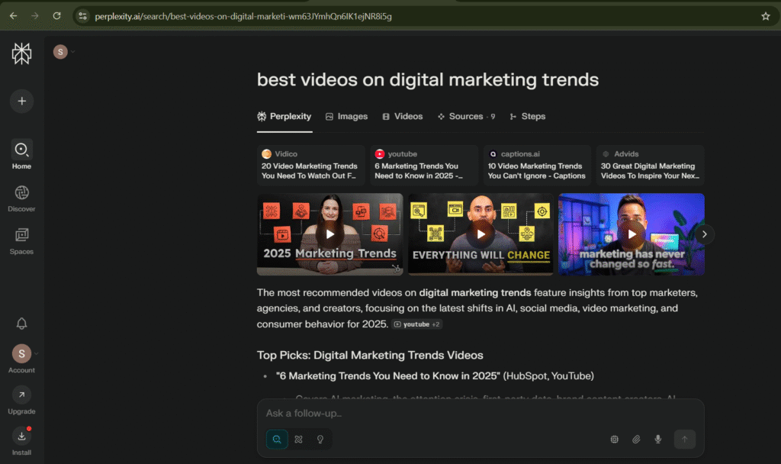Image resolution: width=781 pixels, height=464 pixels.
Task: Start a new thread with the plus button
Action: pos(21,101)
